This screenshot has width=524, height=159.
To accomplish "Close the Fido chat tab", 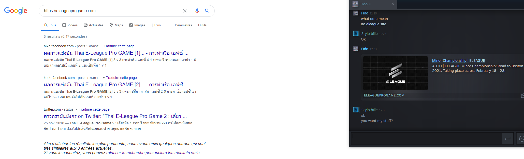I will pos(393,4).
